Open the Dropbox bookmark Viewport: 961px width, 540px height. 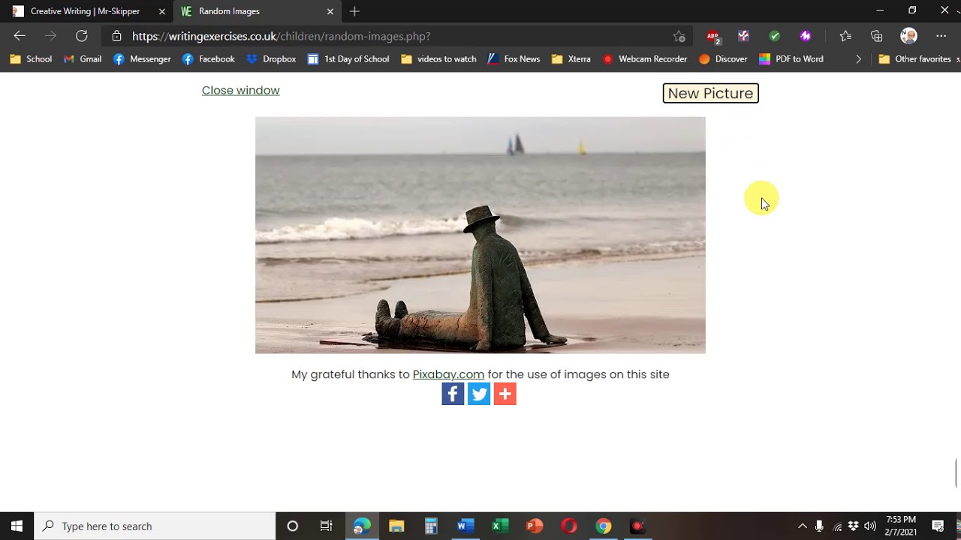click(271, 59)
